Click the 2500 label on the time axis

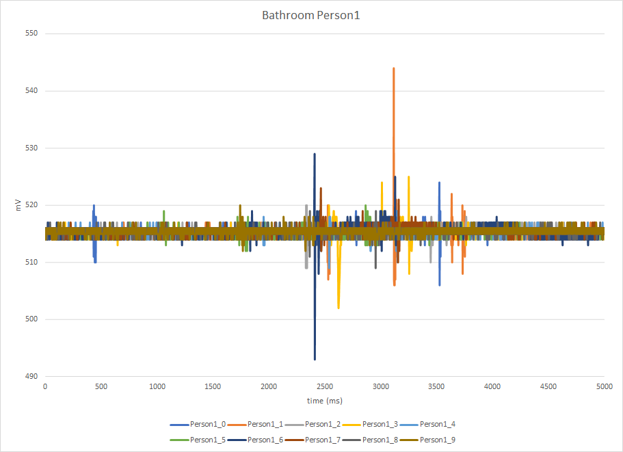(325, 386)
